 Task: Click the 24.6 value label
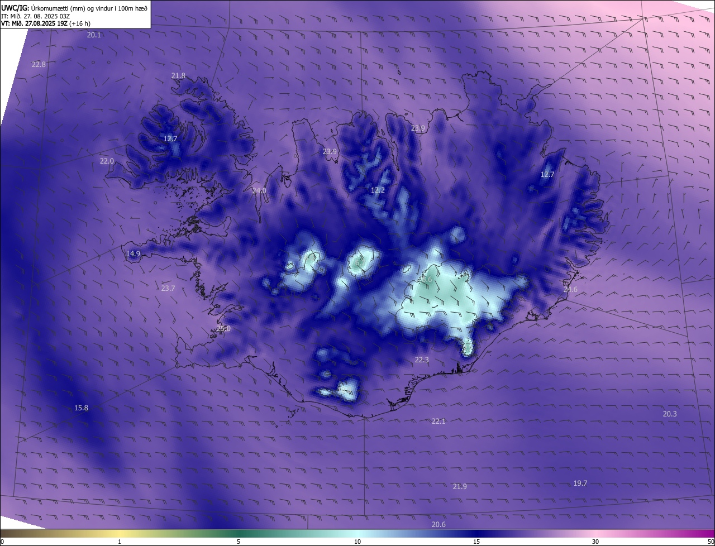570,290
